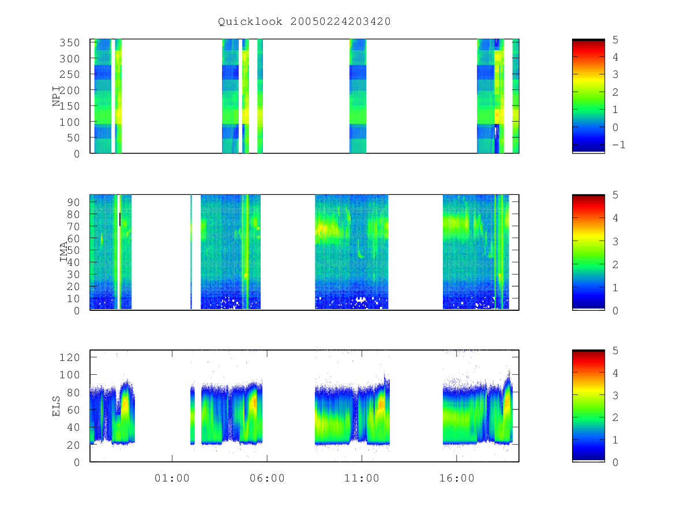
Task: Click the NPI axis label
Action: click(57, 96)
